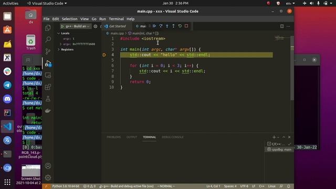
Task: Open the Remote Explorer view
Action: (48, 75)
